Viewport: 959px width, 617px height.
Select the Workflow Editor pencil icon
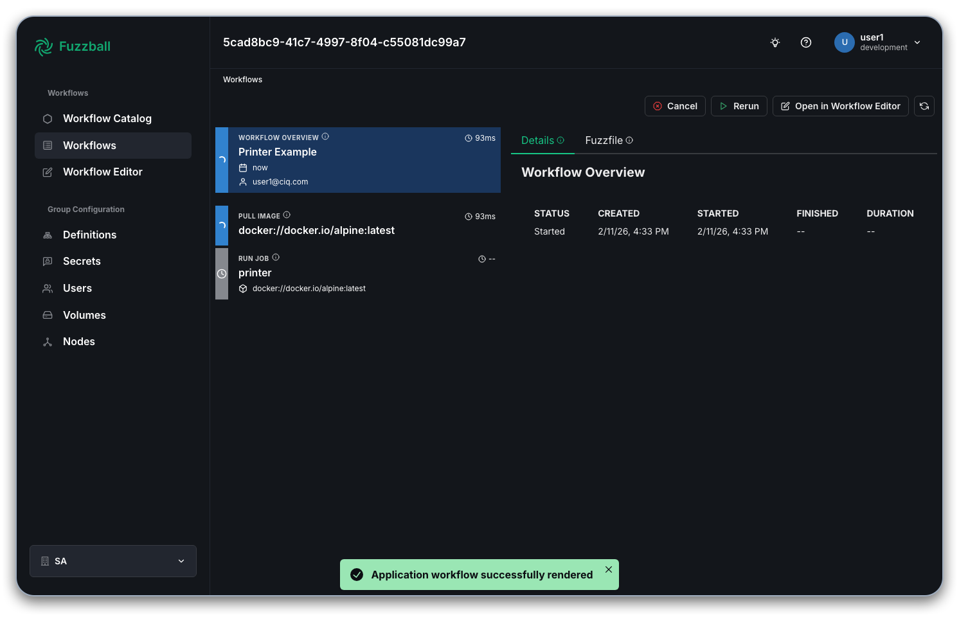tap(48, 172)
